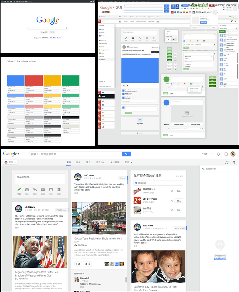Click the 发起新环聊 hangout search field
Viewport: 239px width, 292px height.
[x=219, y=169]
